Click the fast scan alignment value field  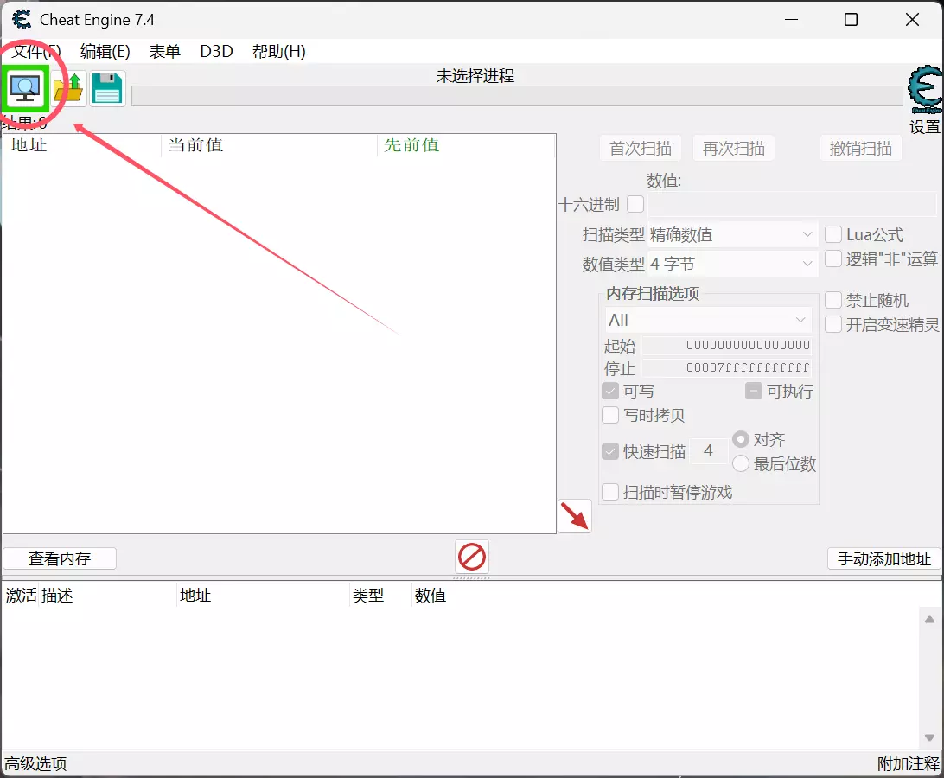click(708, 451)
